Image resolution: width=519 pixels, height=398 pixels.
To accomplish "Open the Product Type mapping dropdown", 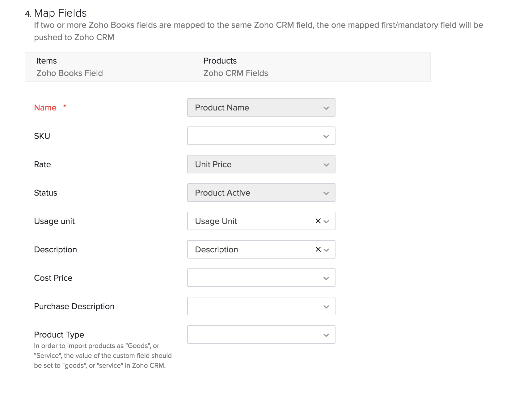I will [x=261, y=334].
